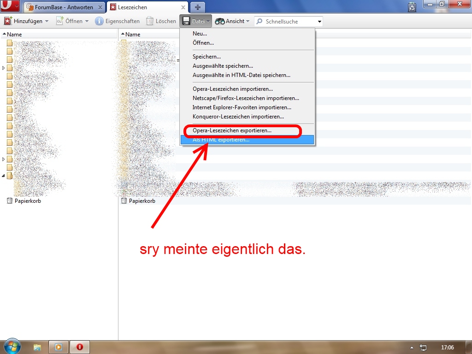Open Eigenschaften of bookmark
This screenshot has width=472, height=354.
[117, 21]
